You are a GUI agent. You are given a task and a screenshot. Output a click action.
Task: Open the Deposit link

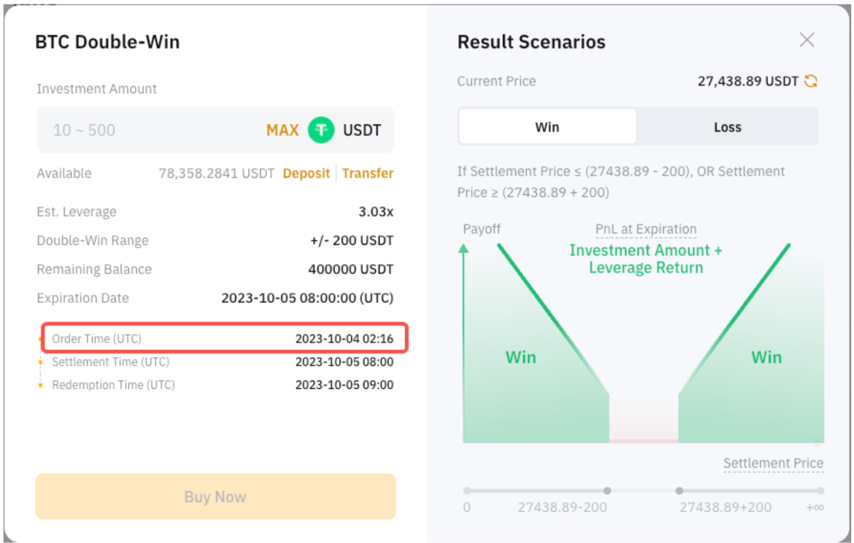pos(306,173)
